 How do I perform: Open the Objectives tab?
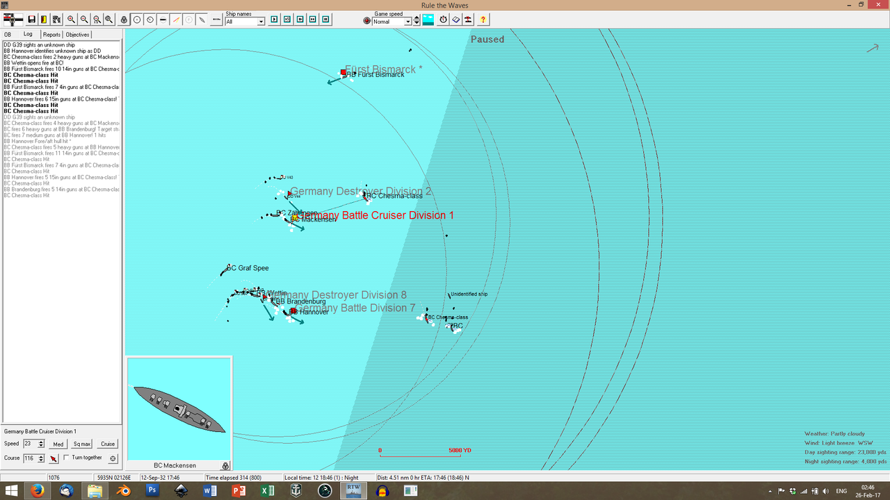(x=77, y=34)
